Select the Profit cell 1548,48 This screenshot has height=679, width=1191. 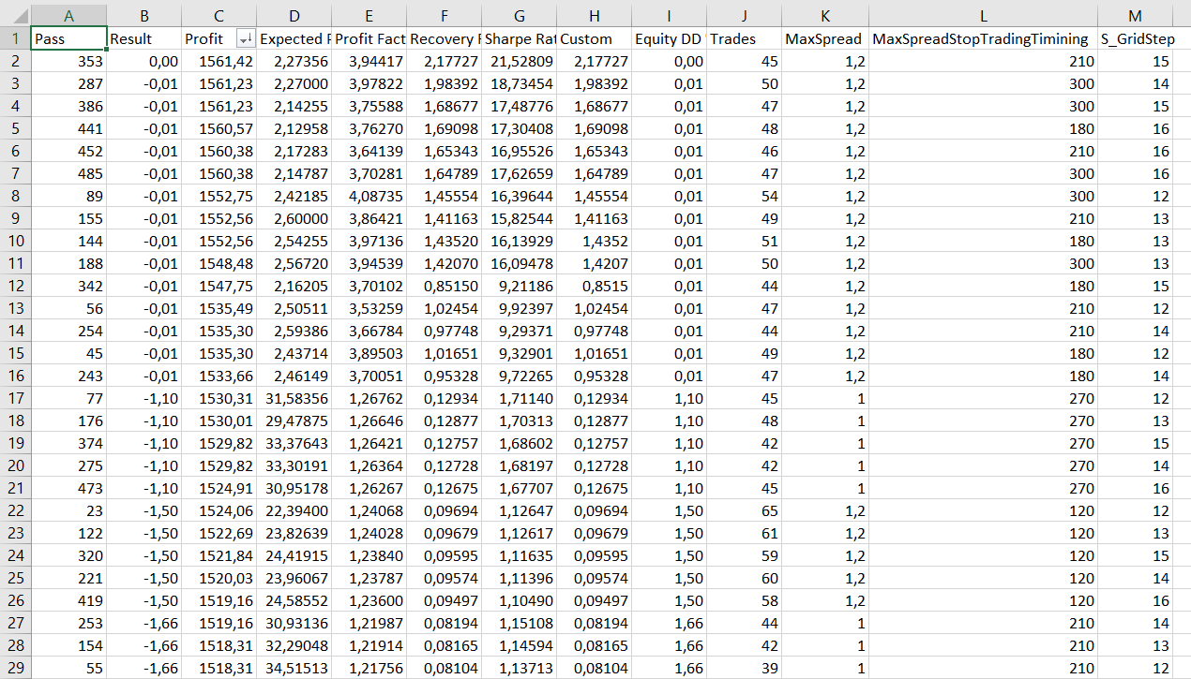pyautogui.click(x=219, y=263)
